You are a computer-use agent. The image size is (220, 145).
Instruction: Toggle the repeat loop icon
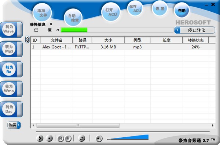point(81,138)
